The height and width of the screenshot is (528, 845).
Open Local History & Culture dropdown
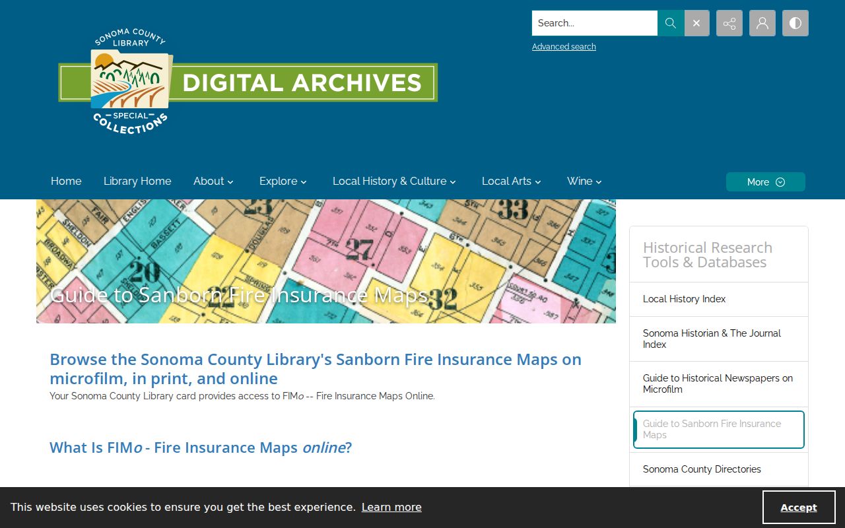coord(394,181)
